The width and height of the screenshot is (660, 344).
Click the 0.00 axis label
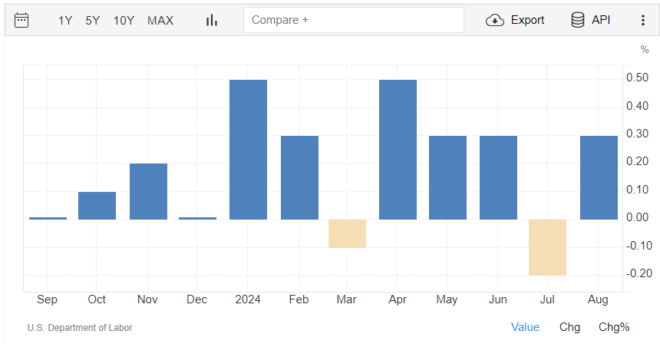[637, 217]
